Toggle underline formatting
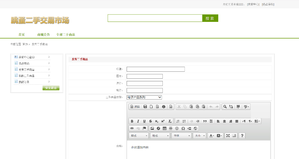The image size is (299, 159). (144, 121)
